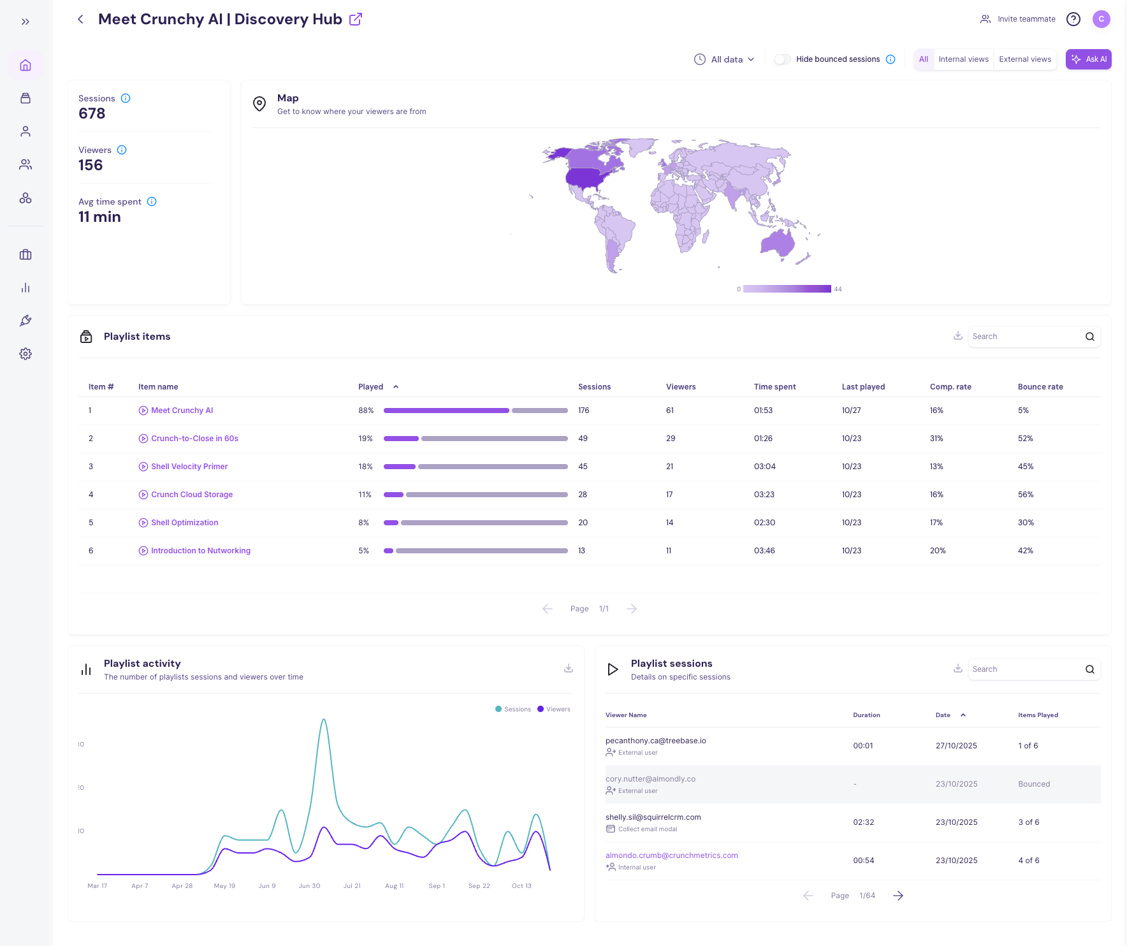The height and width of the screenshot is (946, 1127).
Task: Open the All data time range dropdown
Action: [x=724, y=59]
